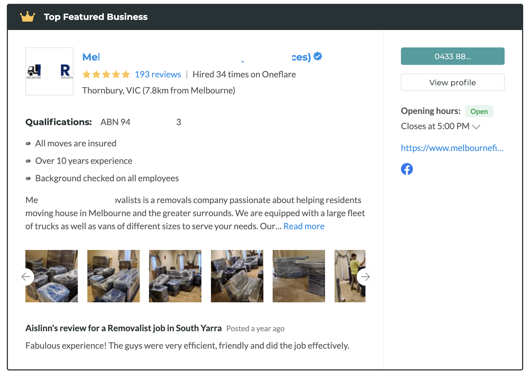Screen dimensions: 530x374
Task: Click the next photo arrow
Action: click(x=365, y=277)
